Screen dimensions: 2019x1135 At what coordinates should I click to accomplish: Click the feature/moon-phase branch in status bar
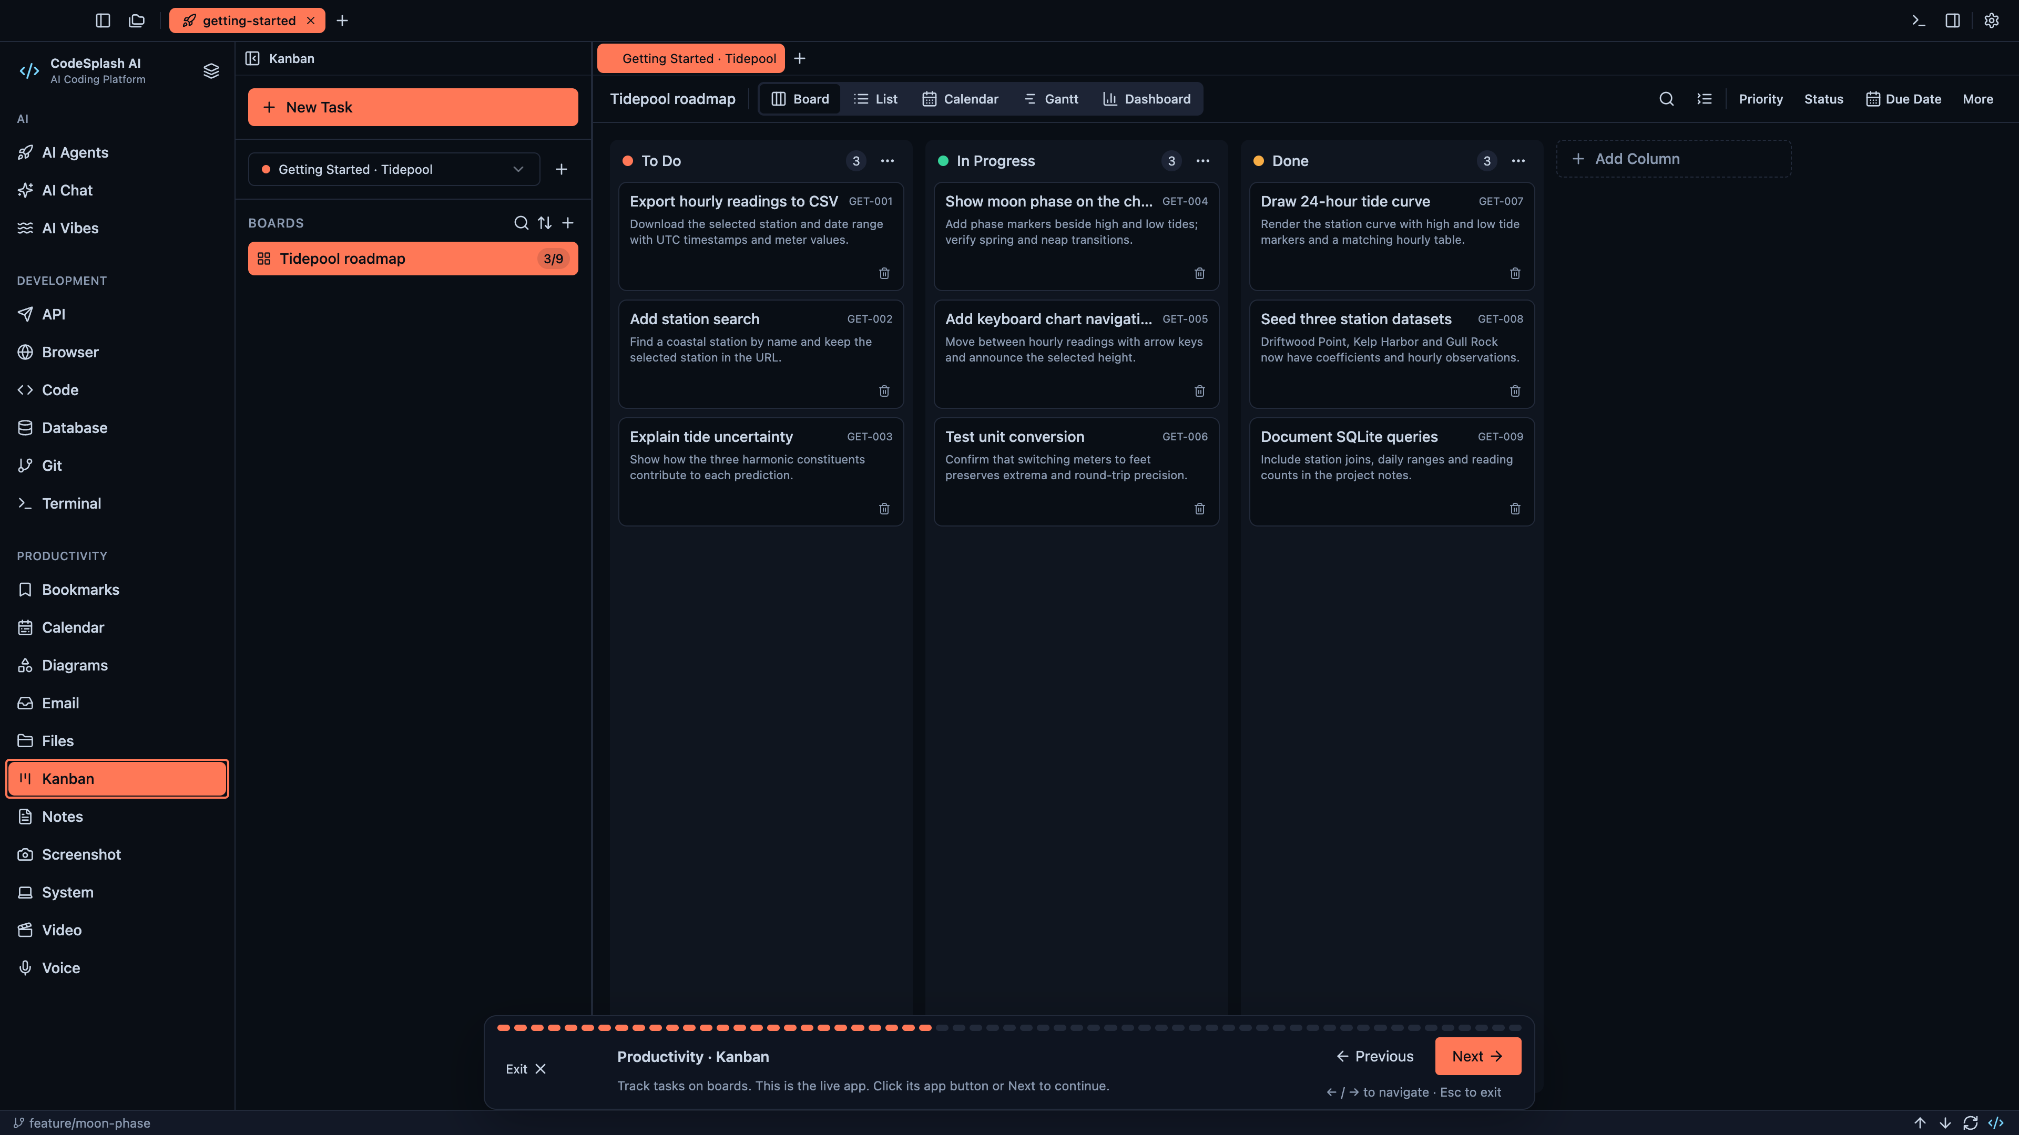point(81,1122)
